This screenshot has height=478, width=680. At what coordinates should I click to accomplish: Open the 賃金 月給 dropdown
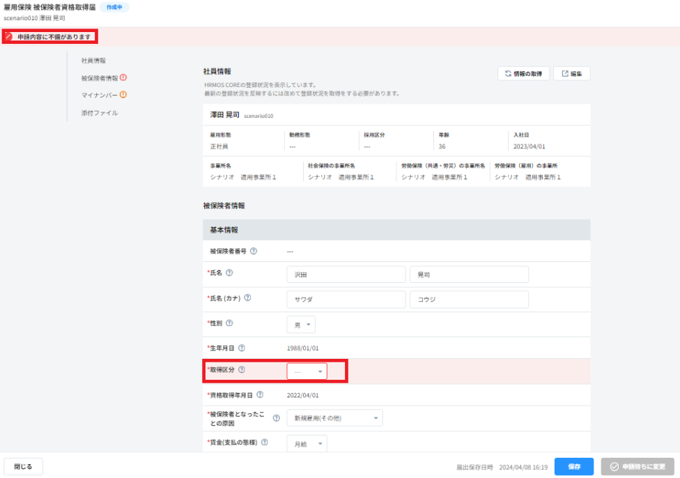point(307,443)
